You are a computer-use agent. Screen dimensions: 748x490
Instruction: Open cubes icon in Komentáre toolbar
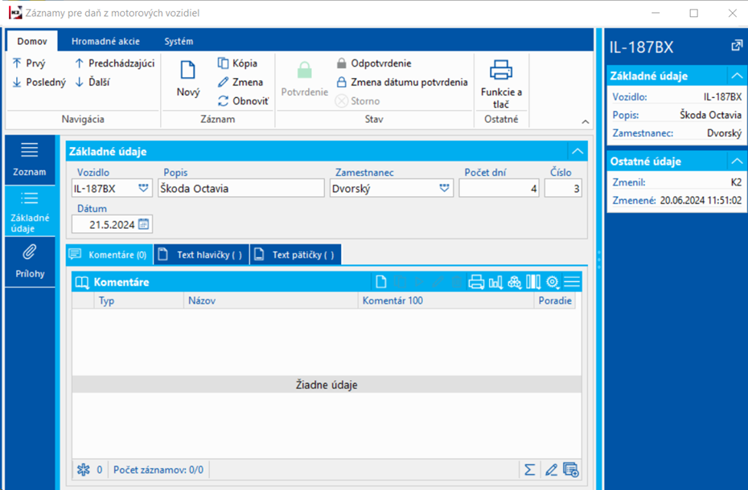tap(514, 282)
